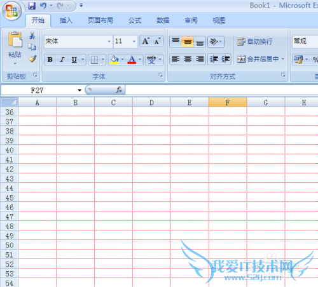The height and width of the screenshot is (287, 318).
Task: Open the 公式 tab
Action: coord(135,20)
